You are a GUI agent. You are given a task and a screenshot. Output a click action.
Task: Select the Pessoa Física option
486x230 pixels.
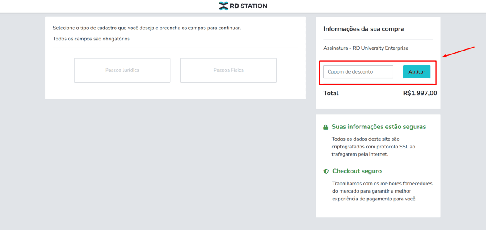[228, 71]
